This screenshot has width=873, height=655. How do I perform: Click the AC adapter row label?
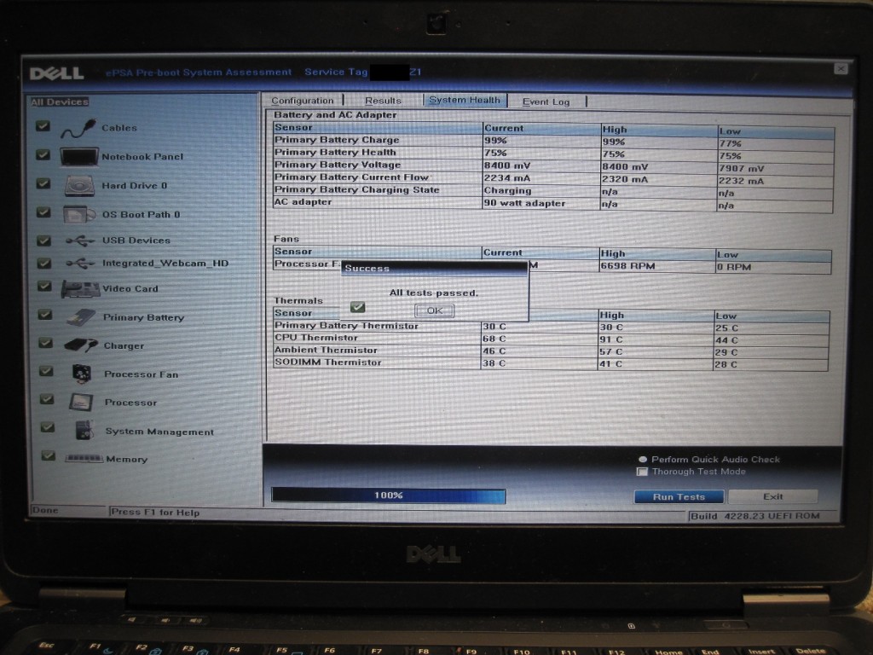point(303,201)
